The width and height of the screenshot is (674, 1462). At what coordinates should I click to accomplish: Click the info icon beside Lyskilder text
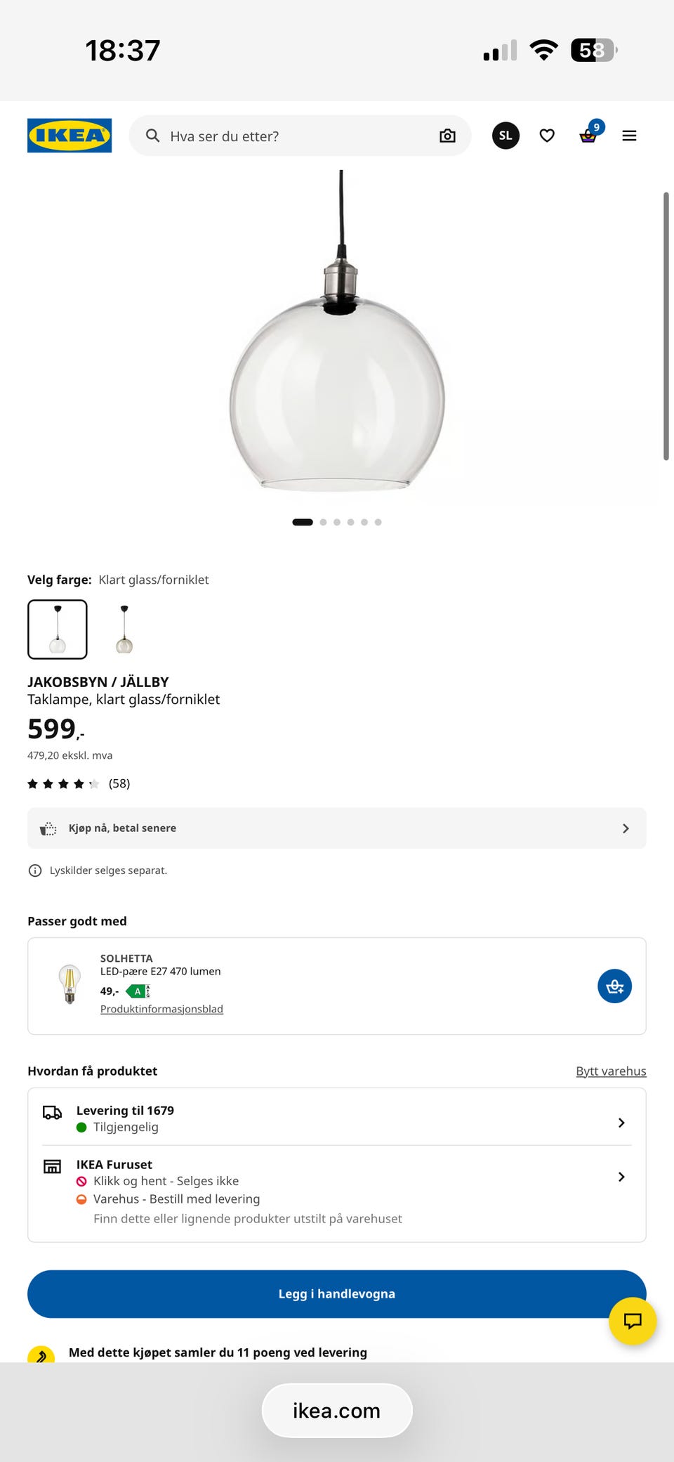click(34, 870)
